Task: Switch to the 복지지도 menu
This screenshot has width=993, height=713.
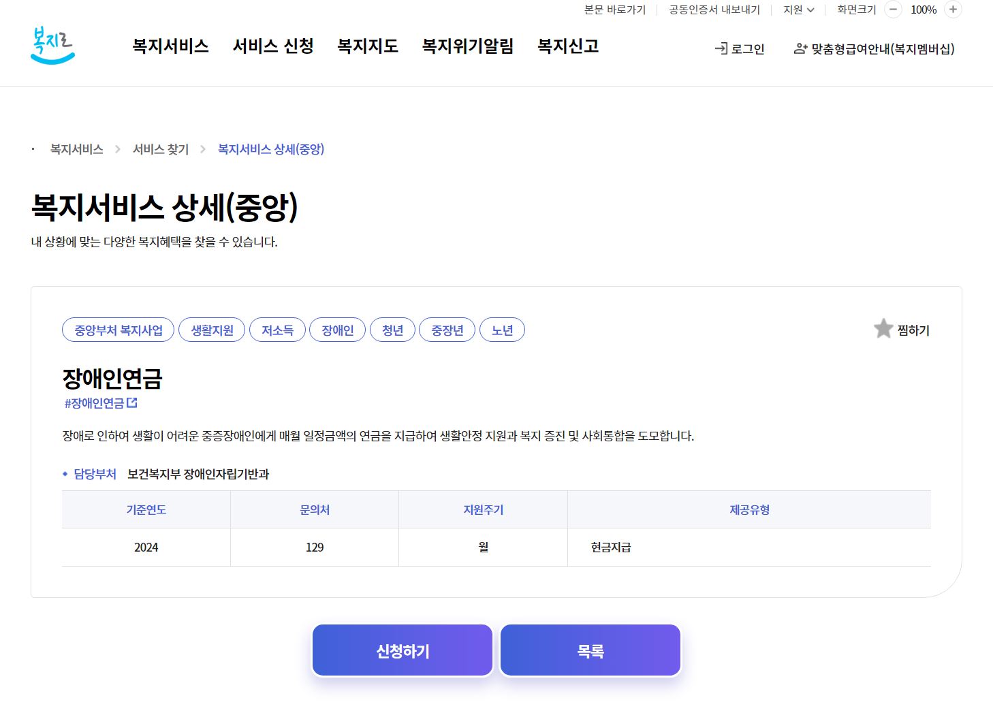Action: click(x=367, y=46)
